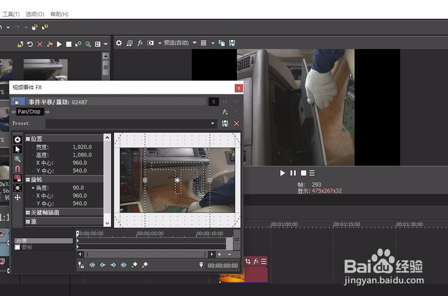Viewport: 448px width, 296px height.
Task: Click the 角度 value 90.0
Action: tap(78, 188)
